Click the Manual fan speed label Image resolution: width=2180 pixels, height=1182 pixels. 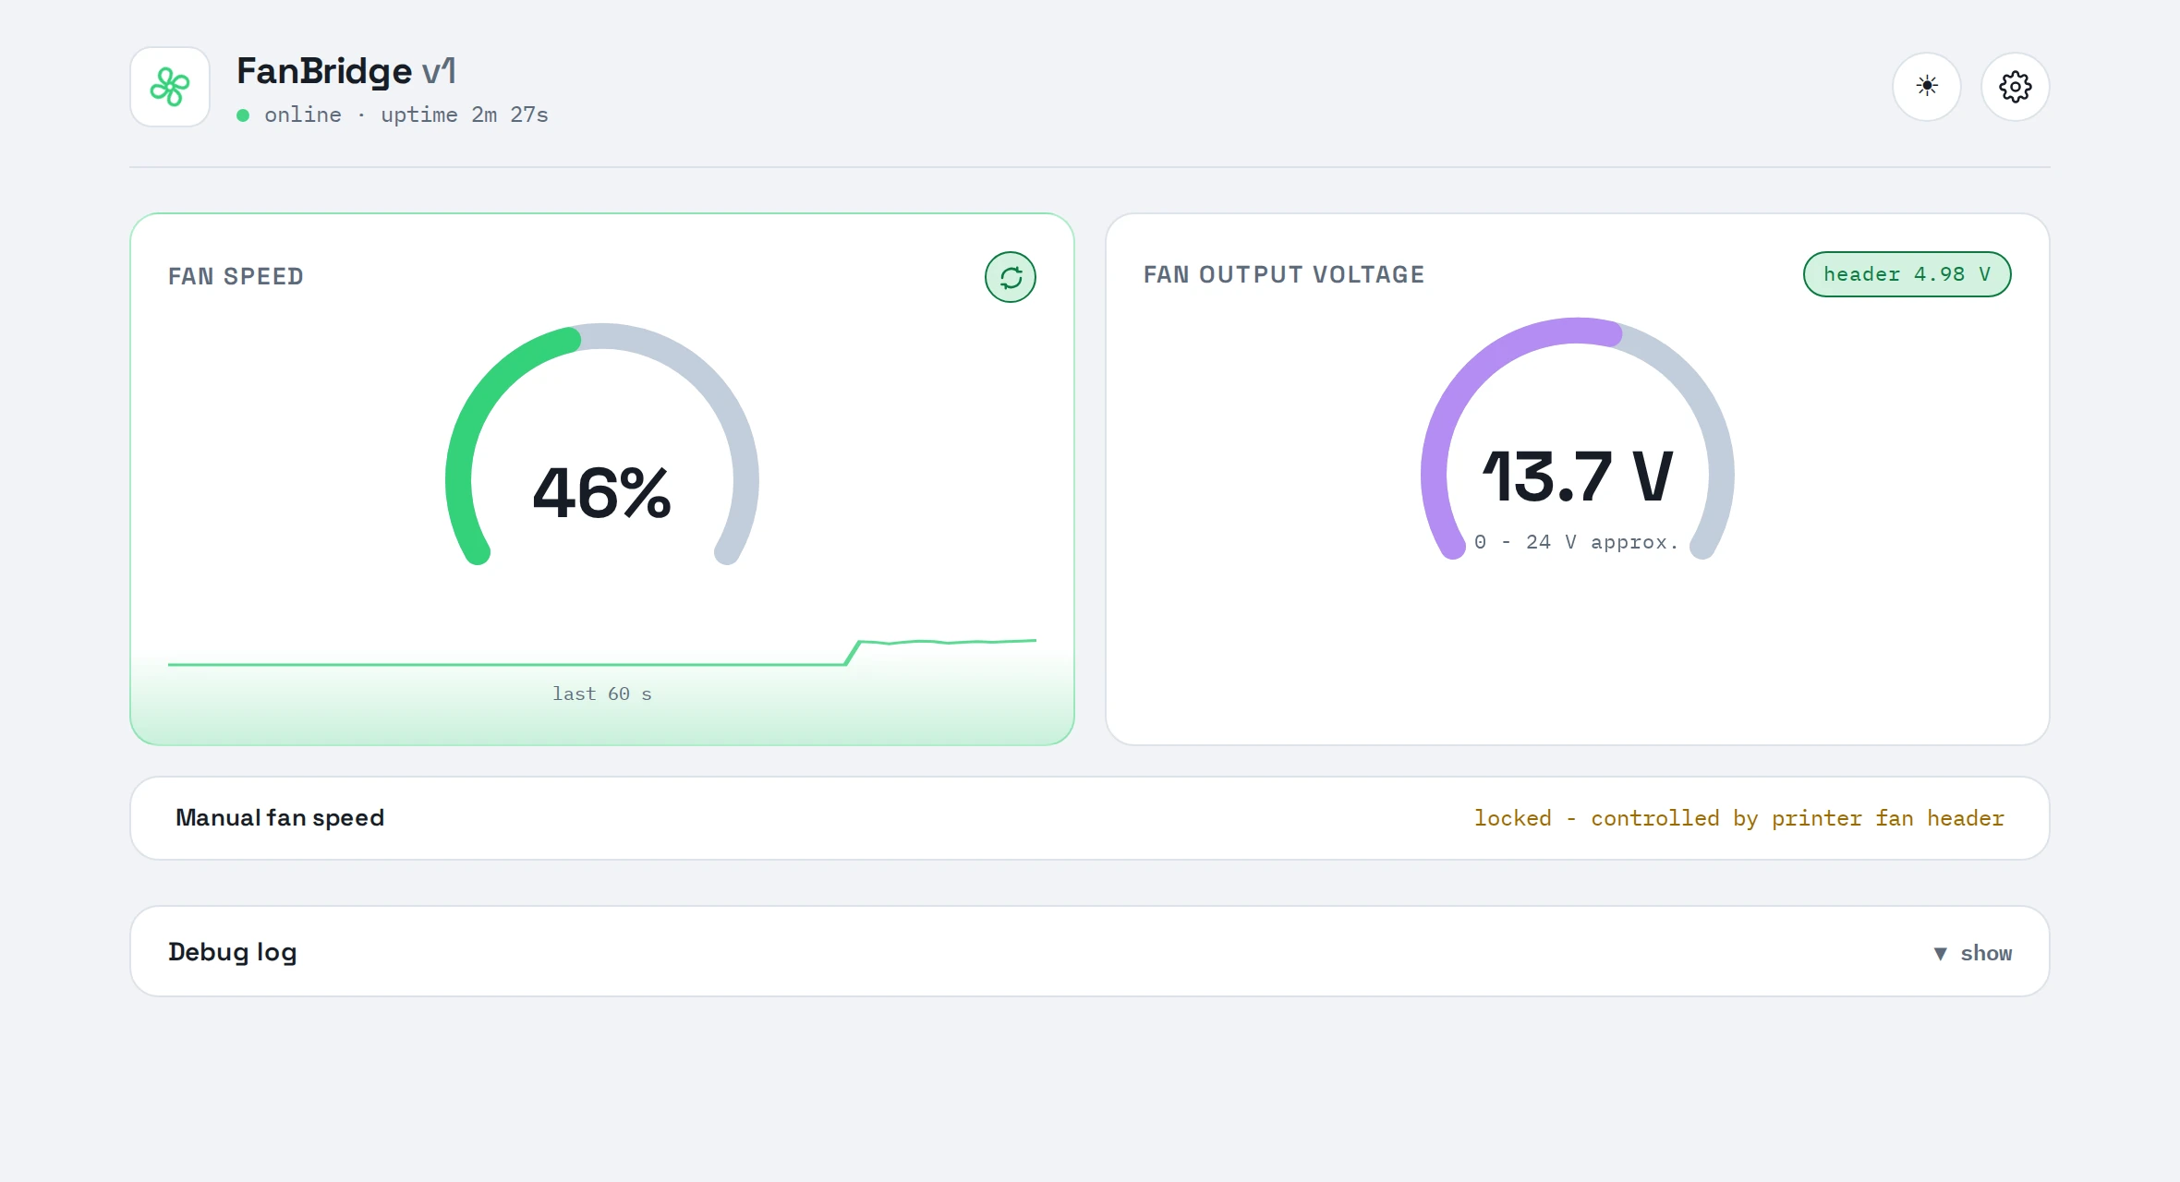(280, 818)
